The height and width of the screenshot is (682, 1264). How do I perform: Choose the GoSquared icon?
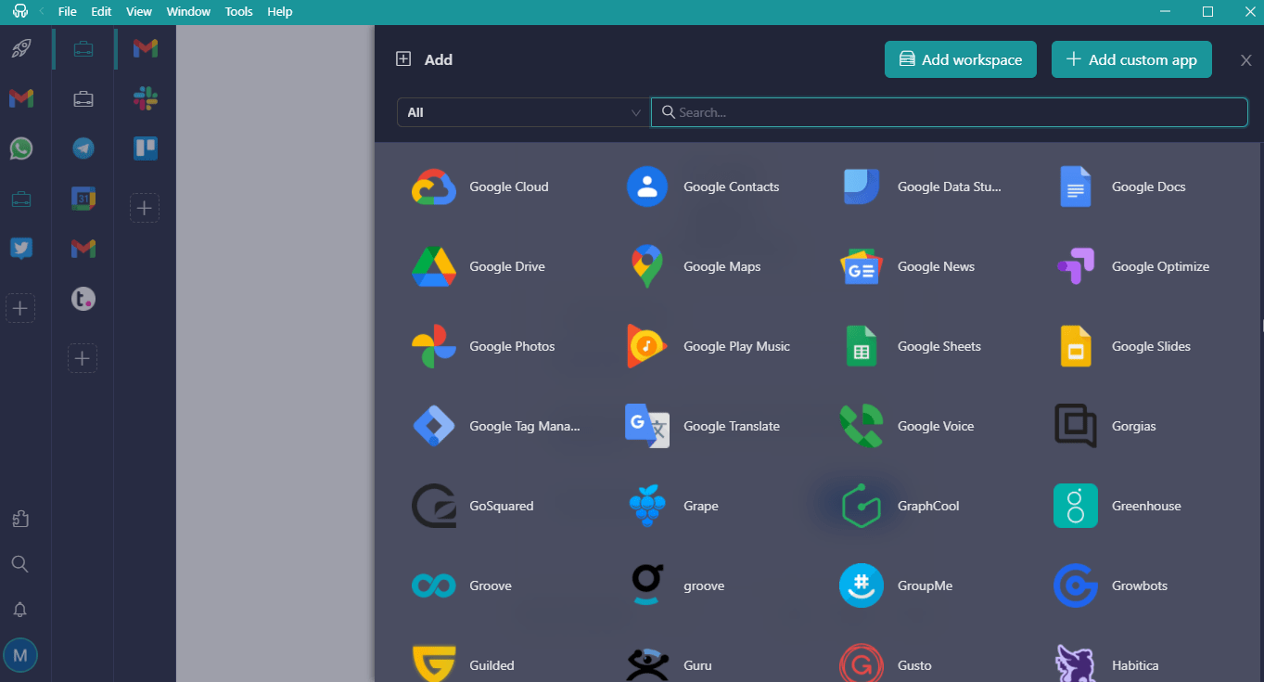pos(434,506)
